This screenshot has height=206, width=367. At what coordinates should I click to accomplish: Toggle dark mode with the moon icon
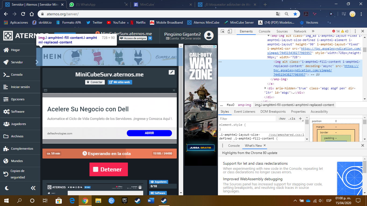[7, 188]
